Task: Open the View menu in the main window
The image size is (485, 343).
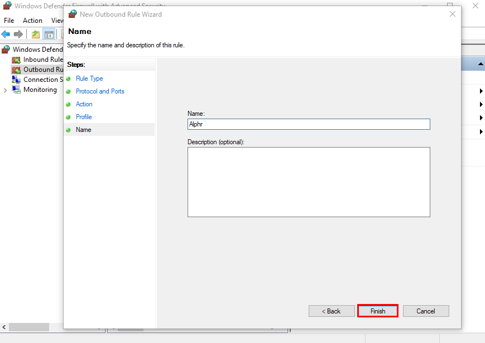Action: tap(57, 21)
